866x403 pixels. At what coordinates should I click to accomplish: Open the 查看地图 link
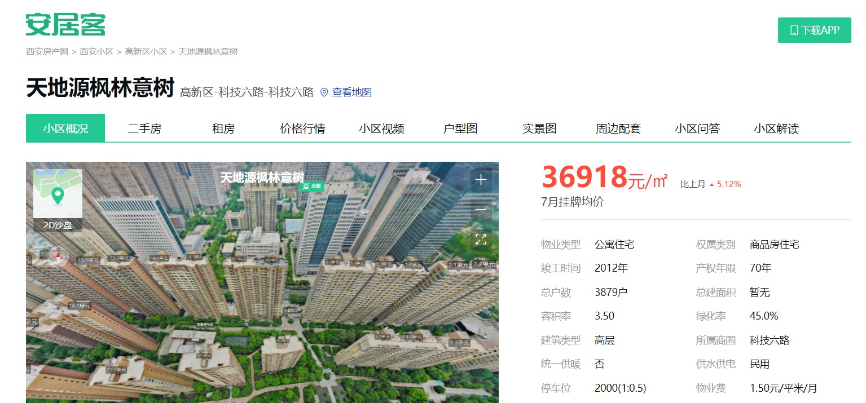[x=351, y=92]
